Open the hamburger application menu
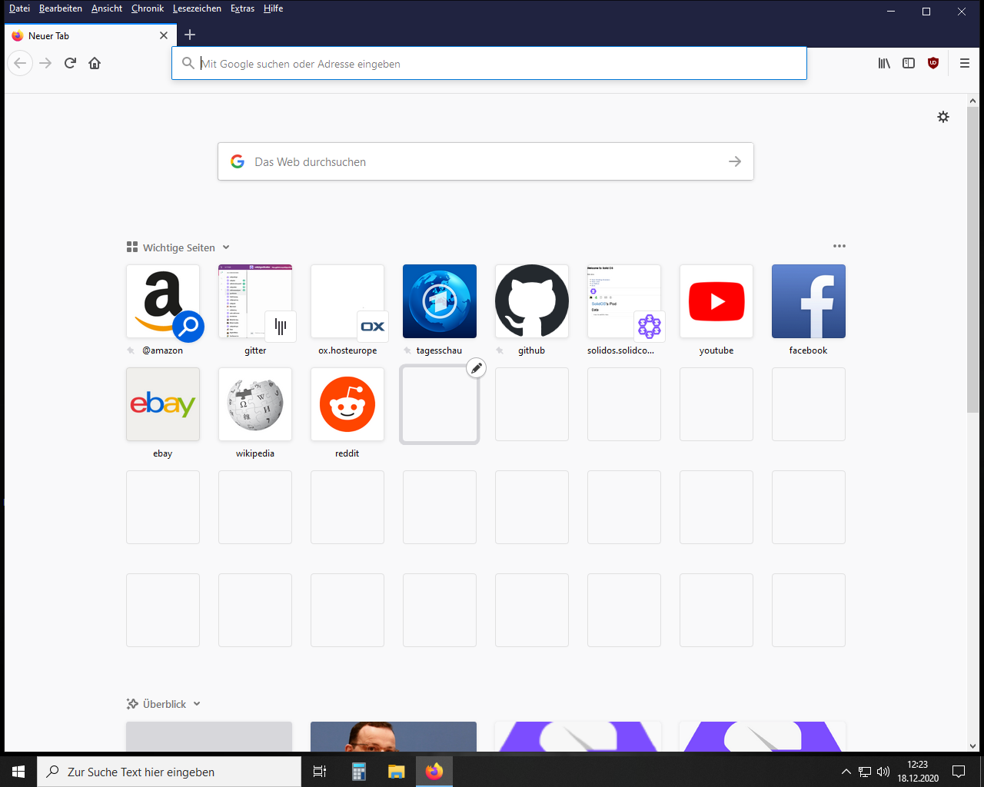The image size is (984, 787). (965, 63)
